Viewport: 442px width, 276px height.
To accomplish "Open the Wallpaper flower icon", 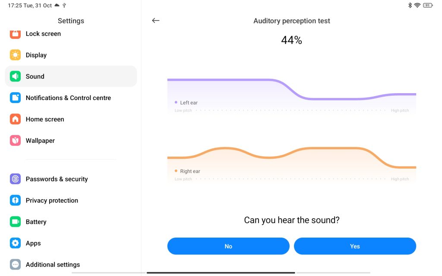I will tap(16, 141).
